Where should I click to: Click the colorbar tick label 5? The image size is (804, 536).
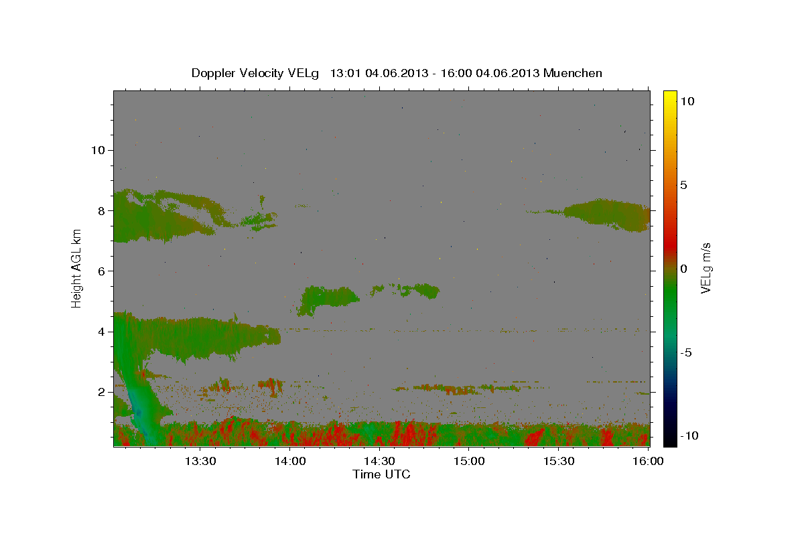[x=683, y=185]
